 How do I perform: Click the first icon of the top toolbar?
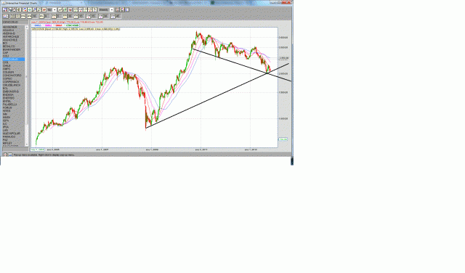point(5,9)
